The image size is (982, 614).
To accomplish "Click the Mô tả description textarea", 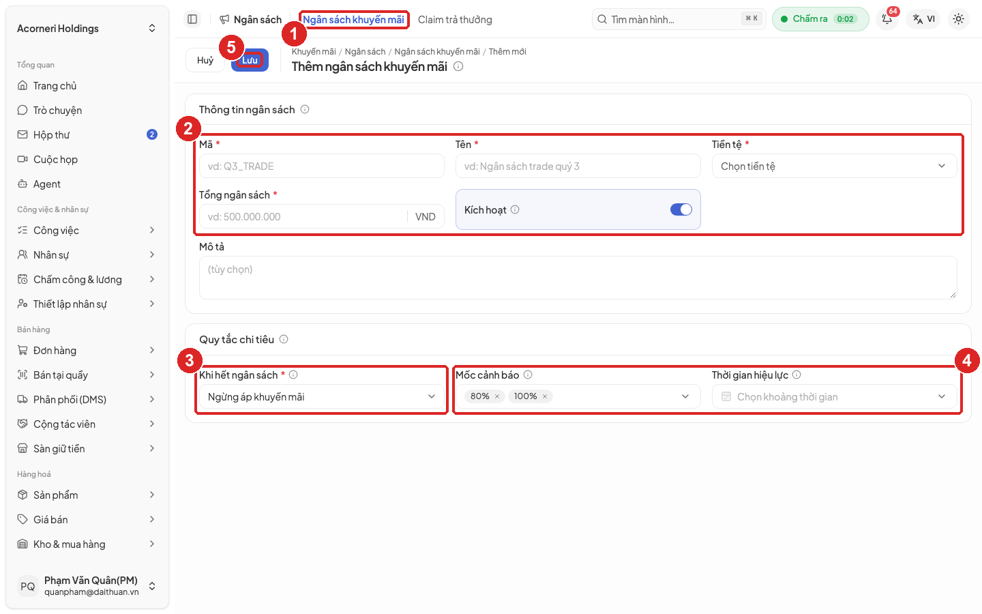I will (578, 278).
